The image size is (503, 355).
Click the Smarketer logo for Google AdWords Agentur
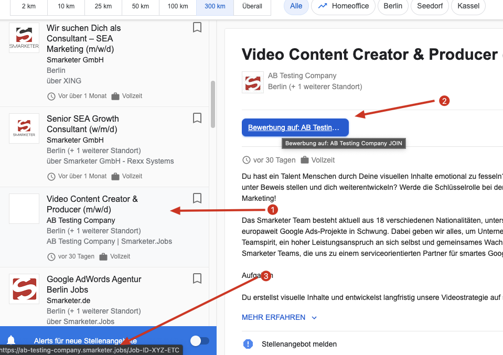(x=24, y=289)
